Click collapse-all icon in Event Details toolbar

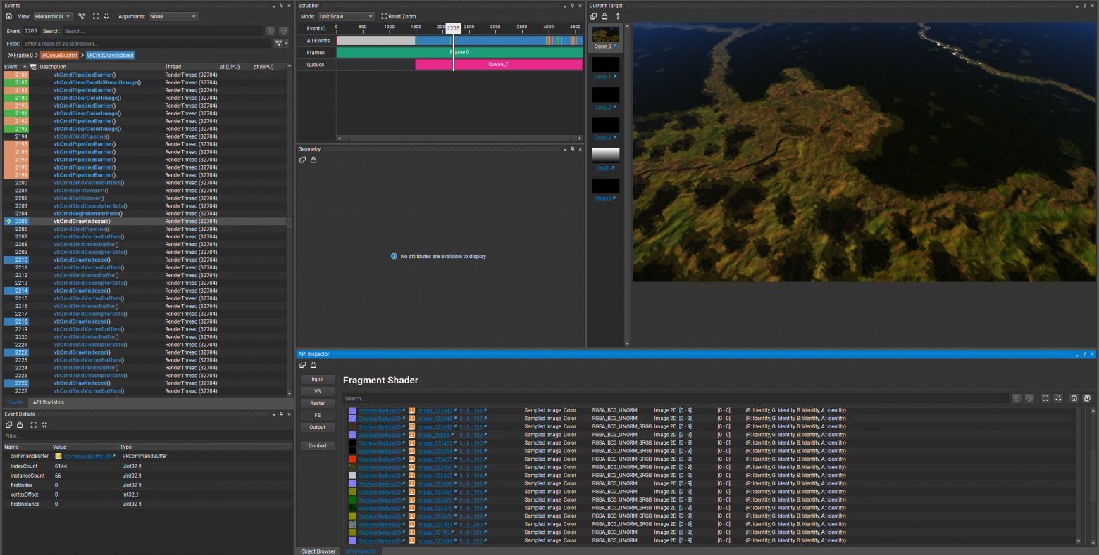(x=44, y=425)
